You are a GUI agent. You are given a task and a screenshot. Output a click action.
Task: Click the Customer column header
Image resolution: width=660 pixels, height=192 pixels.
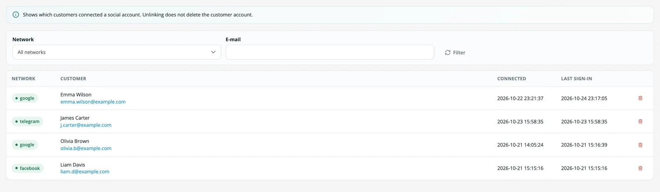73,79
